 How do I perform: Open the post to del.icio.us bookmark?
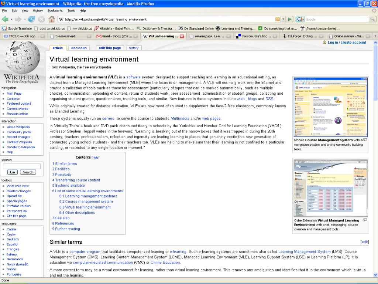click(49, 28)
